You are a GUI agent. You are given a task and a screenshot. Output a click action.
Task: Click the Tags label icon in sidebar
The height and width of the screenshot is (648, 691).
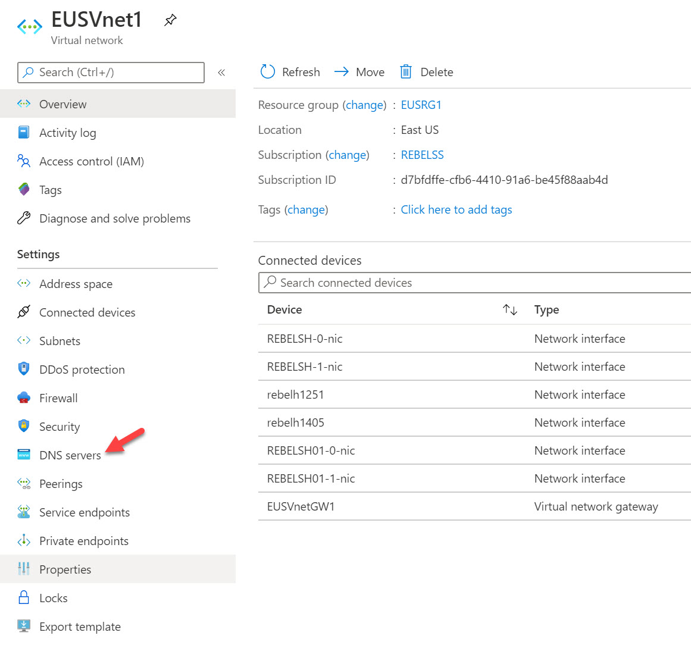24,189
